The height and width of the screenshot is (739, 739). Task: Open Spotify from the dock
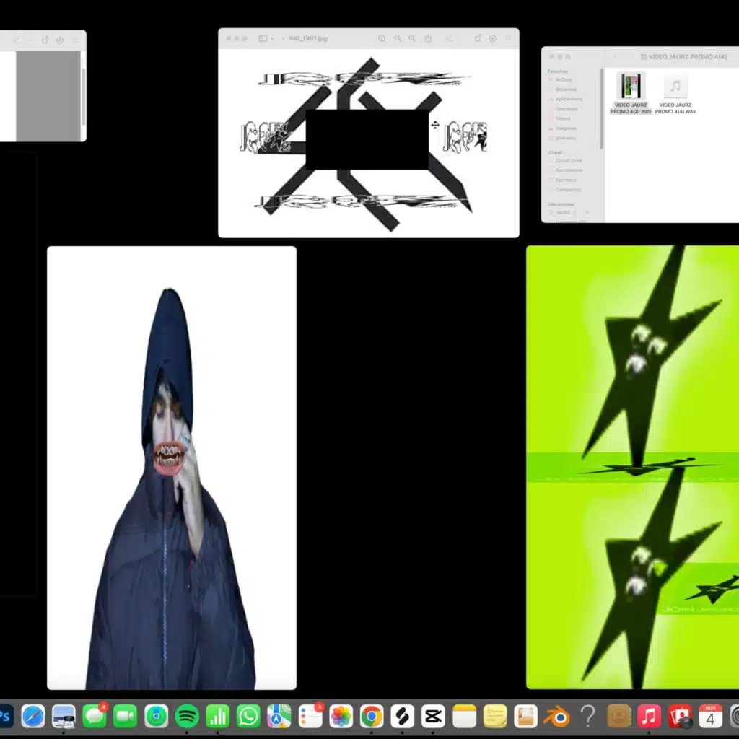(187, 716)
